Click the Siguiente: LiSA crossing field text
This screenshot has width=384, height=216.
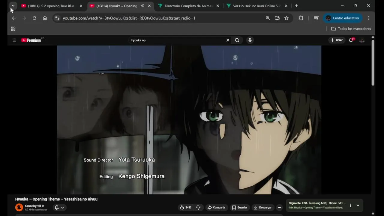point(317,203)
